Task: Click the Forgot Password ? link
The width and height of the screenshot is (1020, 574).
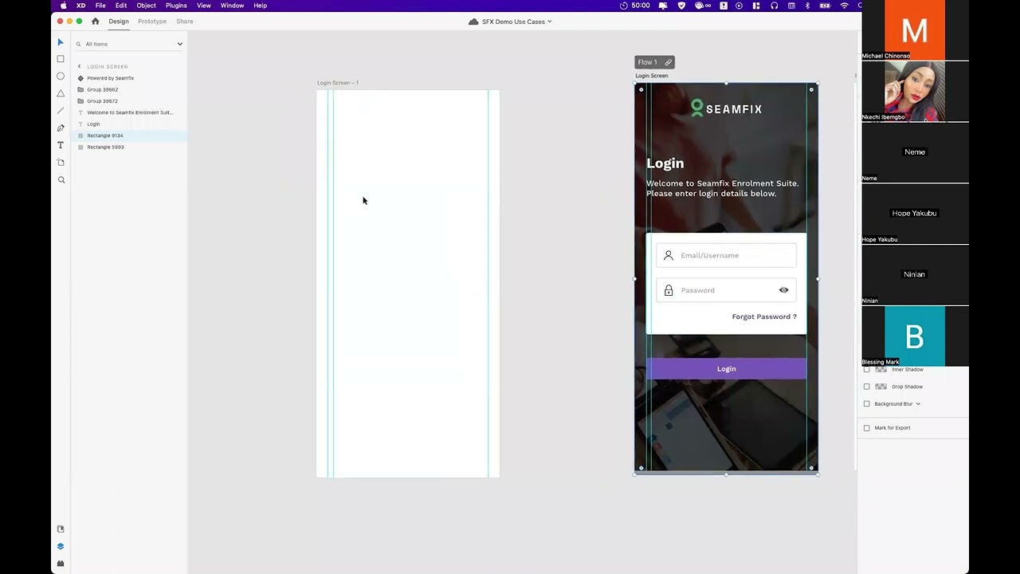Action: pos(764,316)
